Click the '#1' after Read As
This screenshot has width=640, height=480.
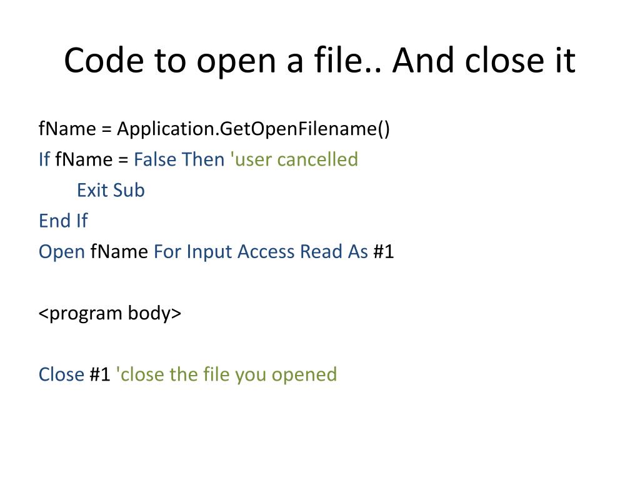[384, 251]
